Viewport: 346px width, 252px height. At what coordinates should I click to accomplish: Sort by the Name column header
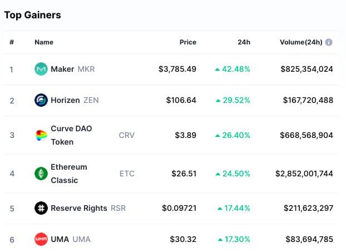point(43,42)
